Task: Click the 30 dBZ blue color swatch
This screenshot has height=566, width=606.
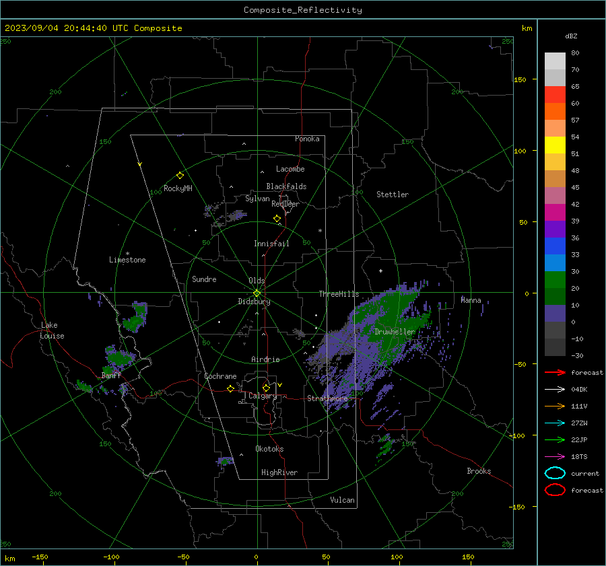Action: 555,262
